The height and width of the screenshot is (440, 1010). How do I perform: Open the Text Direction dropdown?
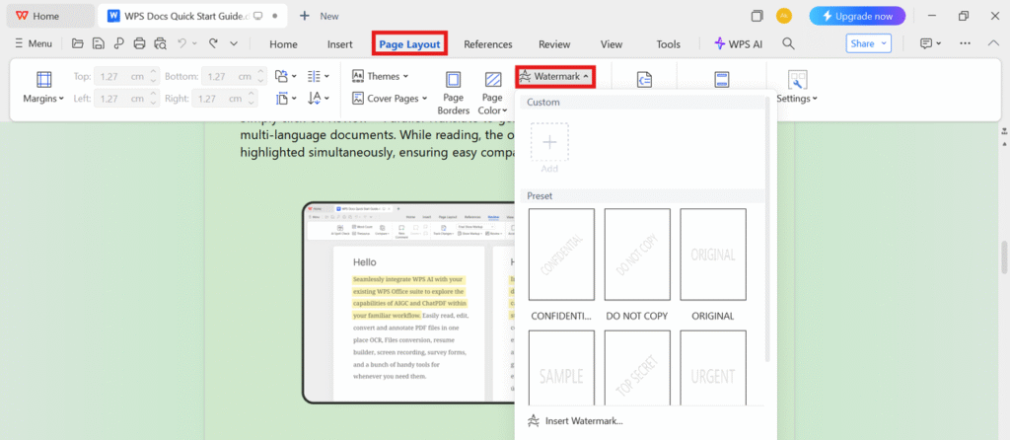[x=319, y=98]
